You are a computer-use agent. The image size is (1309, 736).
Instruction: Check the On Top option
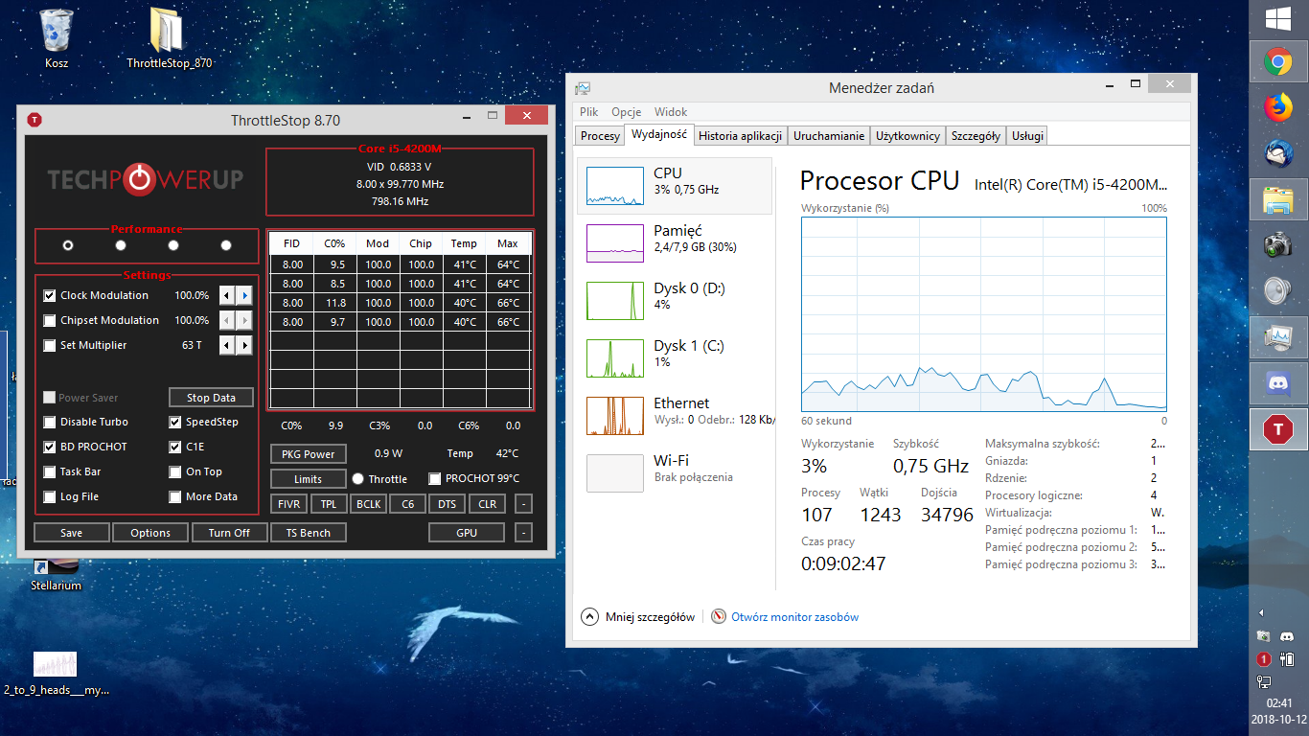pos(175,471)
